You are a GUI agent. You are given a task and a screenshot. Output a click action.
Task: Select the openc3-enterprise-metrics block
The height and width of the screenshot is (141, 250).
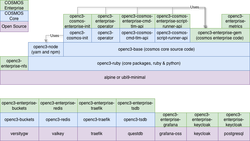236,21
